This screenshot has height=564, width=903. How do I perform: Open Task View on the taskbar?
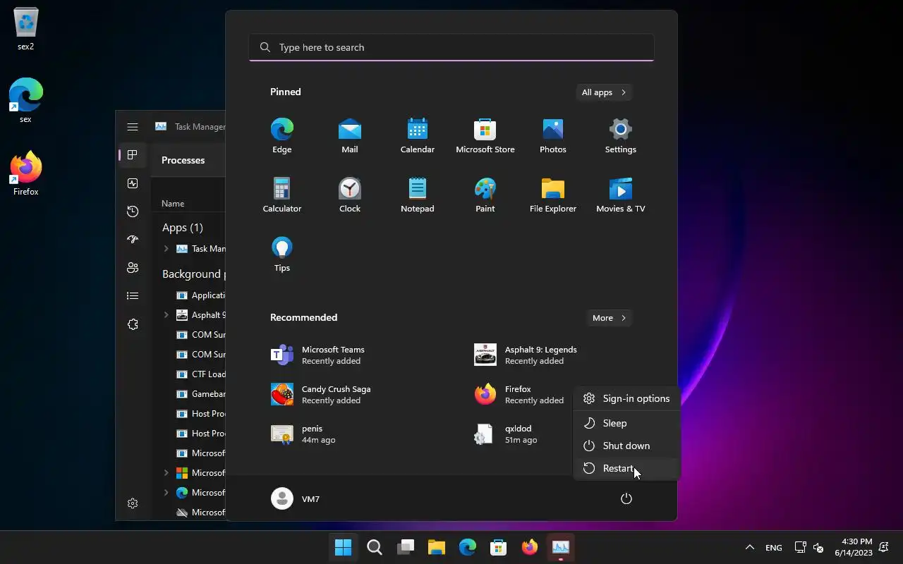[406, 547]
